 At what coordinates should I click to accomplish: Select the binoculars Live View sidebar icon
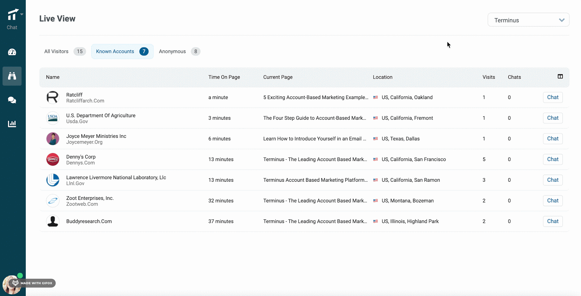pyautogui.click(x=12, y=76)
